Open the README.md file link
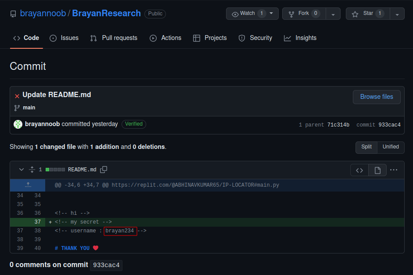Viewport: 413px width, 275px height. (x=82, y=170)
